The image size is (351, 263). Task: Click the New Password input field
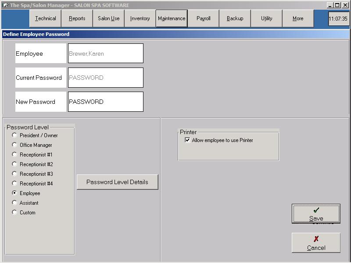point(105,102)
